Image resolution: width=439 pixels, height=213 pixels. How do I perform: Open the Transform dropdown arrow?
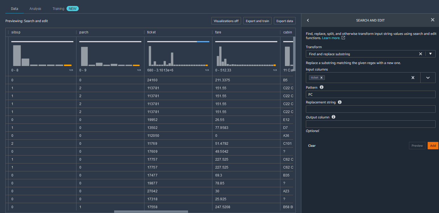click(x=431, y=54)
